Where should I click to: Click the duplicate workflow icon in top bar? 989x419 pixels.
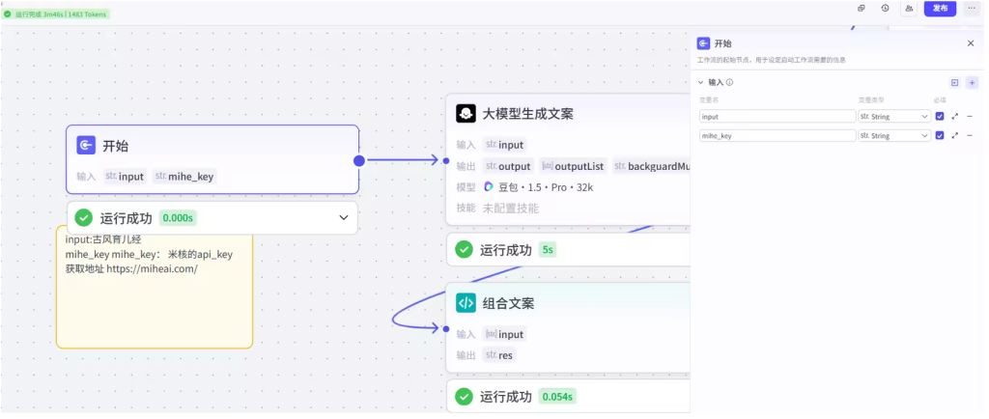(x=862, y=9)
